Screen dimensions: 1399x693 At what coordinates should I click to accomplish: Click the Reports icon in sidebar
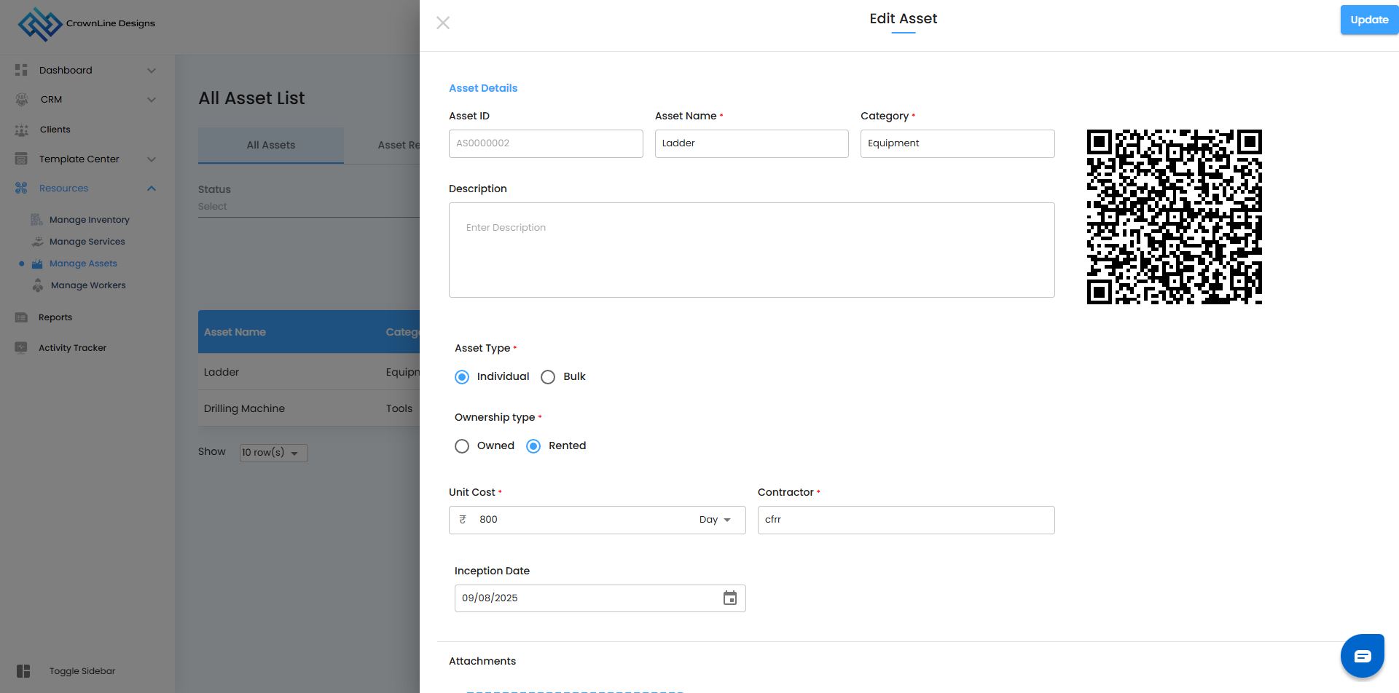point(21,317)
